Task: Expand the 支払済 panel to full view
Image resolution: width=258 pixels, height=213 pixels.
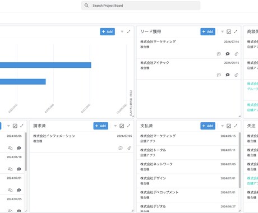Action: (236, 126)
